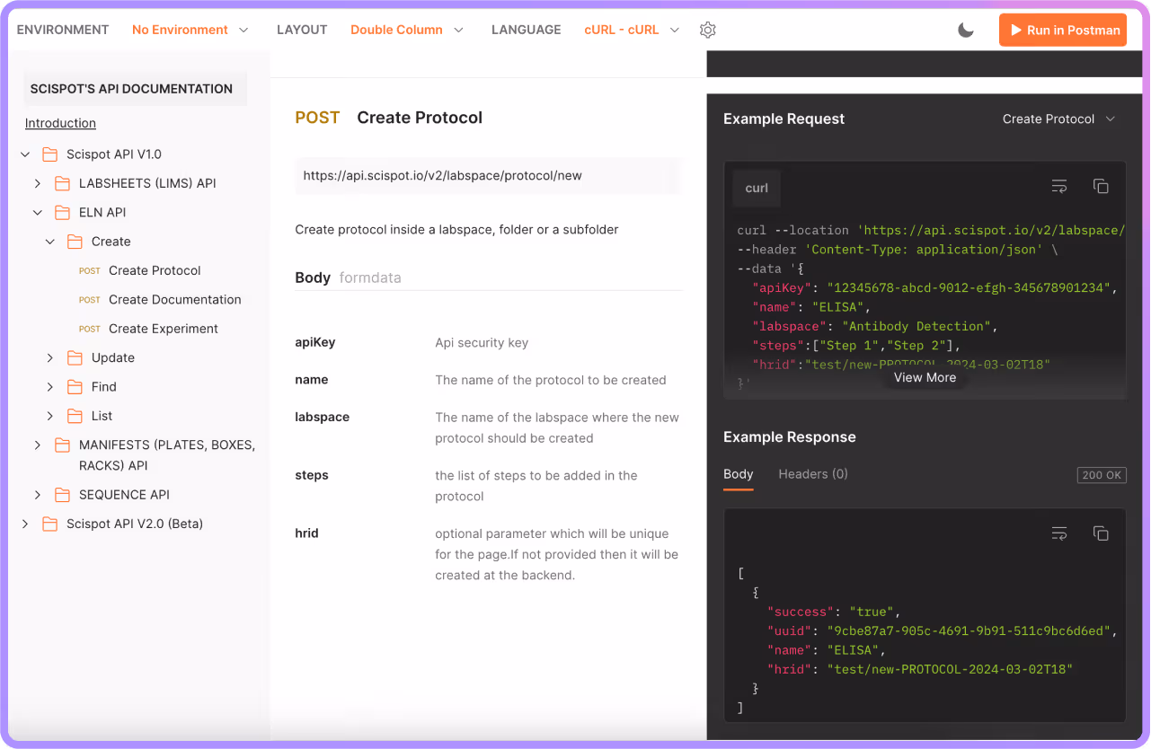The width and height of the screenshot is (1151, 749).
Task: Switch to dark mode with the moon icon
Action: tap(965, 30)
